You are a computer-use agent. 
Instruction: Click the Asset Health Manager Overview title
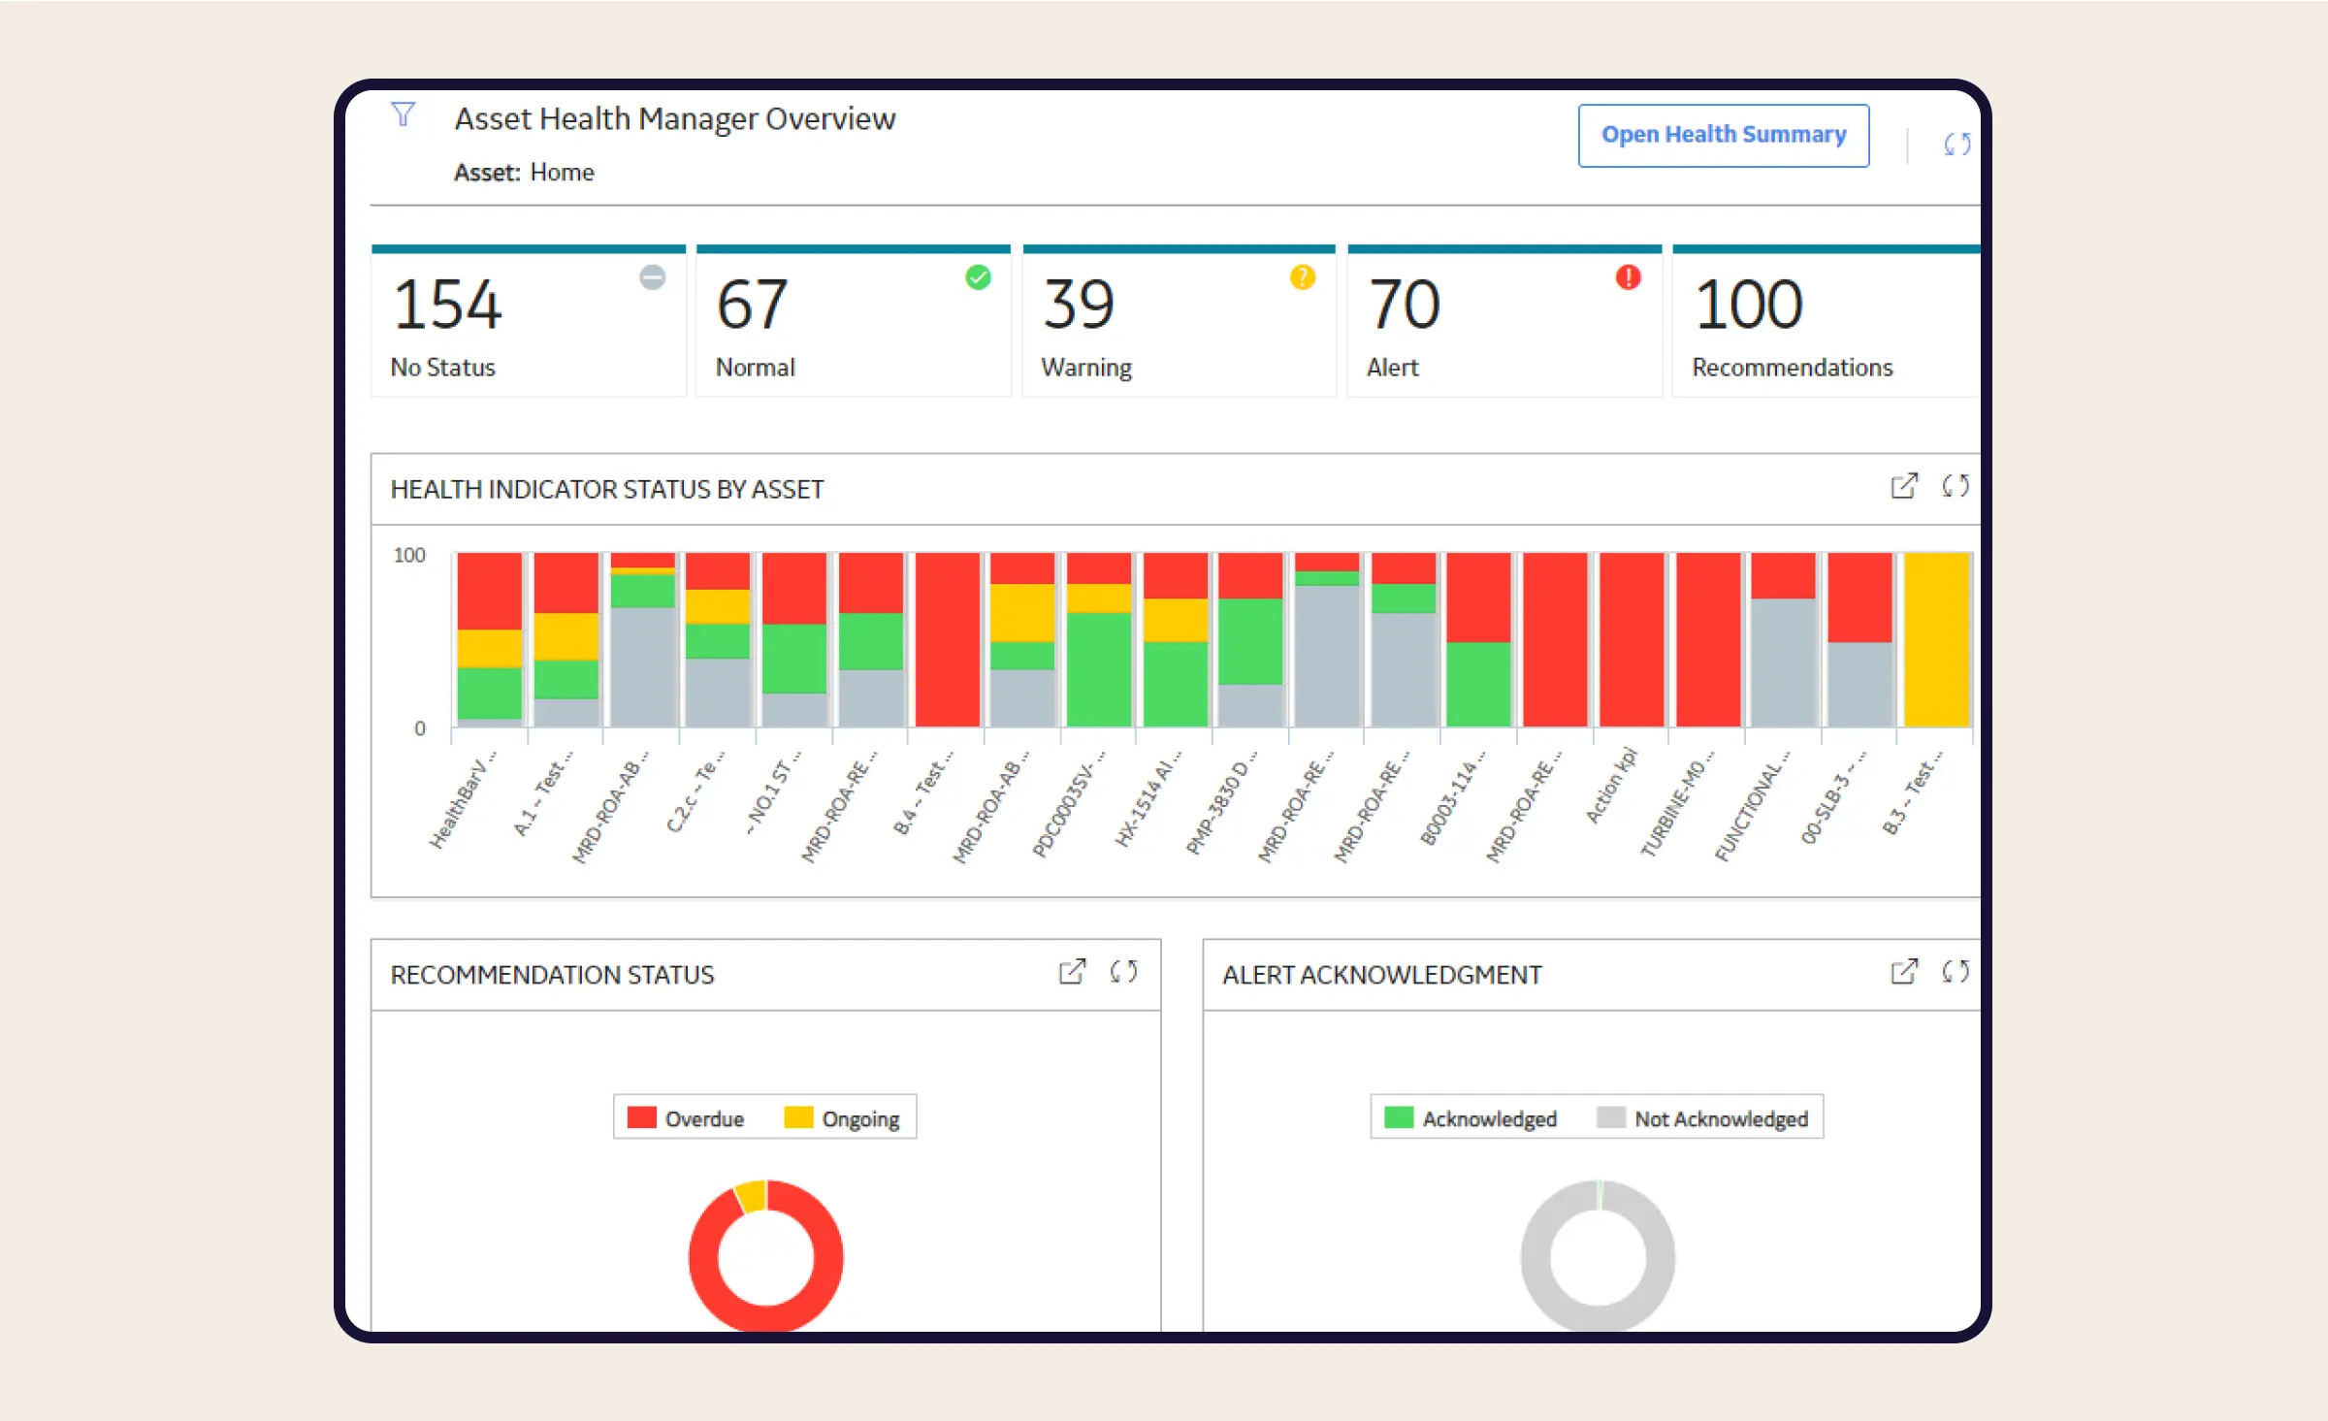pyautogui.click(x=675, y=118)
